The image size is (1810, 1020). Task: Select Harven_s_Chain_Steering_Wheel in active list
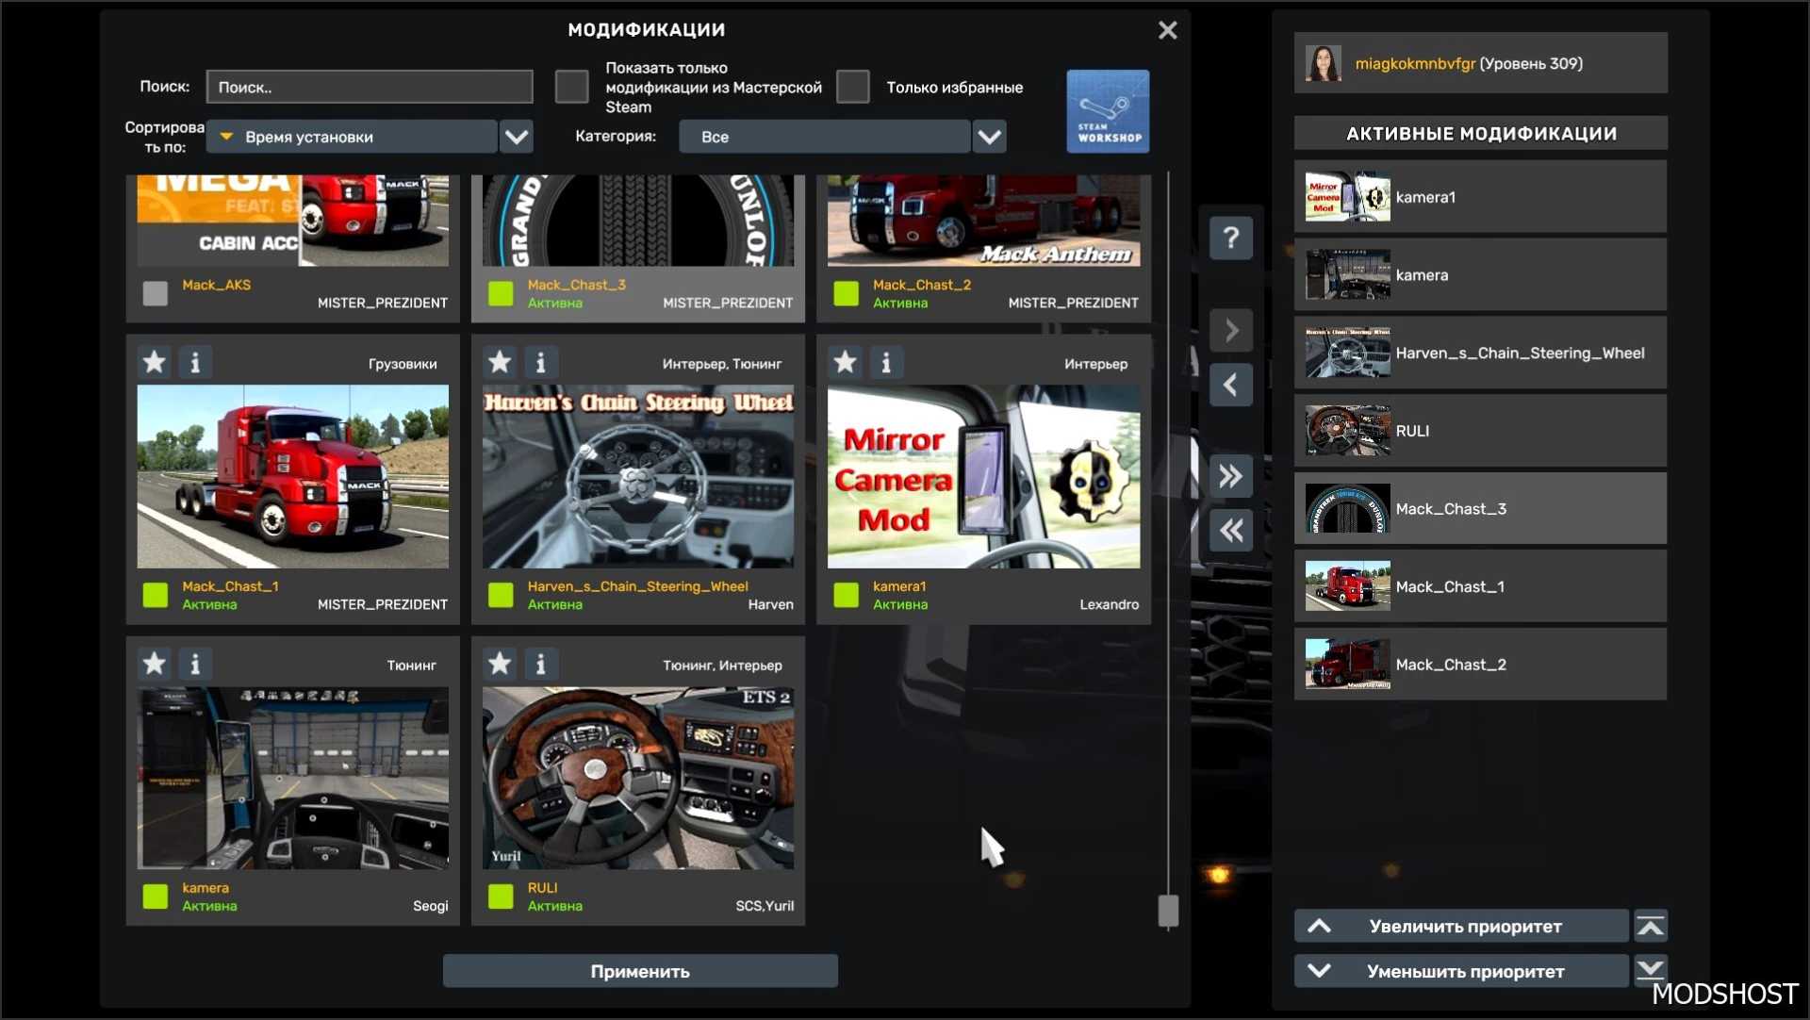(1480, 354)
